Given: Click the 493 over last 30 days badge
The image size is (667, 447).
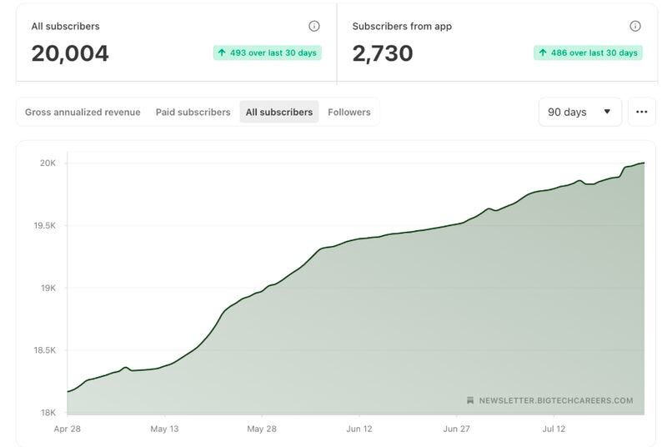Looking at the screenshot, I should [268, 53].
